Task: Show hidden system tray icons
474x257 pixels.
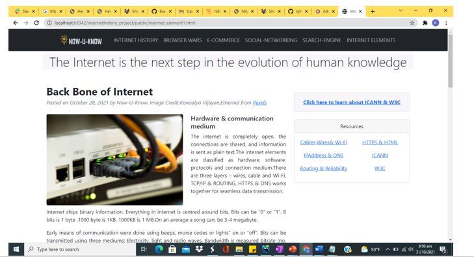Action: point(388,249)
